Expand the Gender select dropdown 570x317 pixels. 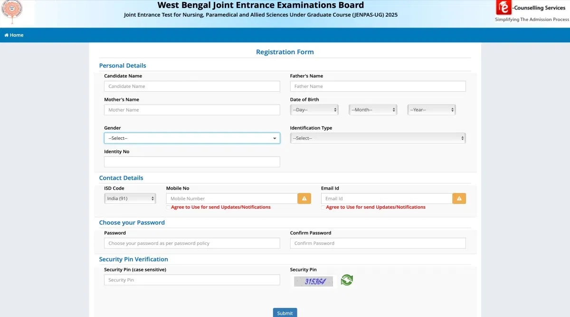[x=192, y=138]
